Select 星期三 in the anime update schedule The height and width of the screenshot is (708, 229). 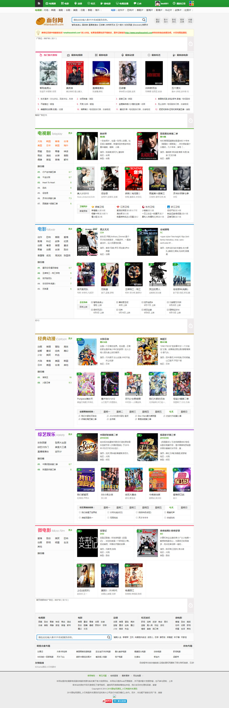pyautogui.click(x=132, y=412)
